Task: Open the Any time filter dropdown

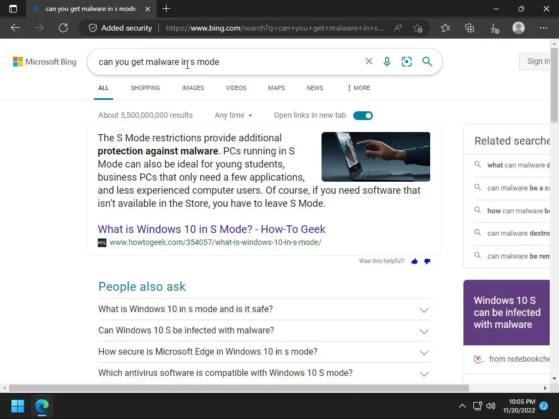Action: pyautogui.click(x=233, y=115)
